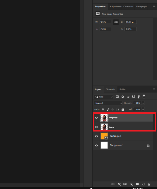
Task: Create a new group folder icon
Action: click(137, 184)
